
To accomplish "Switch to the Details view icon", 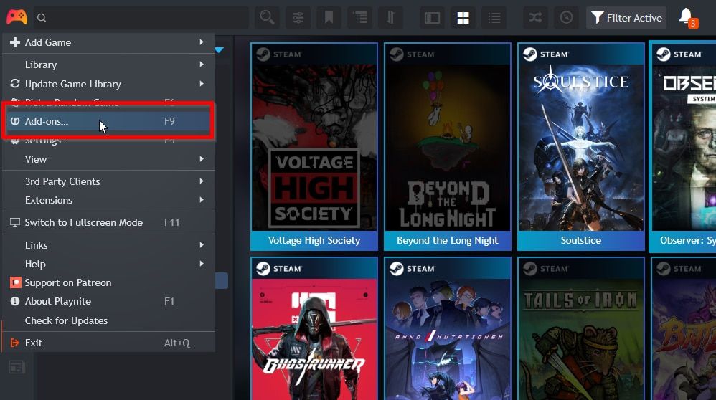I will coord(432,18).
